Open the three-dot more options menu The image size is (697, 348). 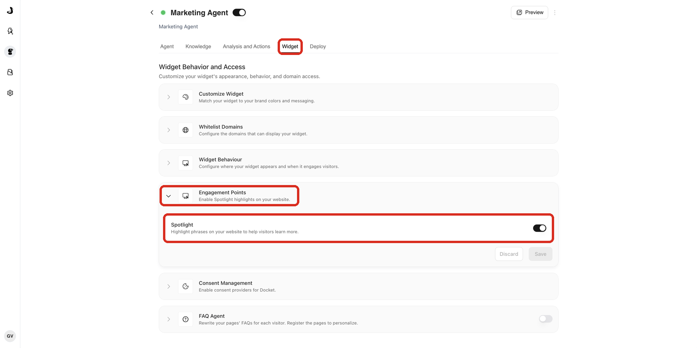[x=555, y=13]
